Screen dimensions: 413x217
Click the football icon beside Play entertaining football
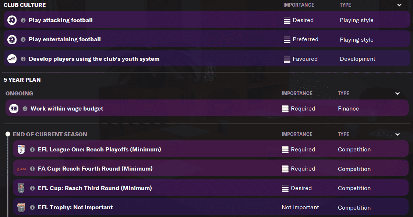point(12,39)
